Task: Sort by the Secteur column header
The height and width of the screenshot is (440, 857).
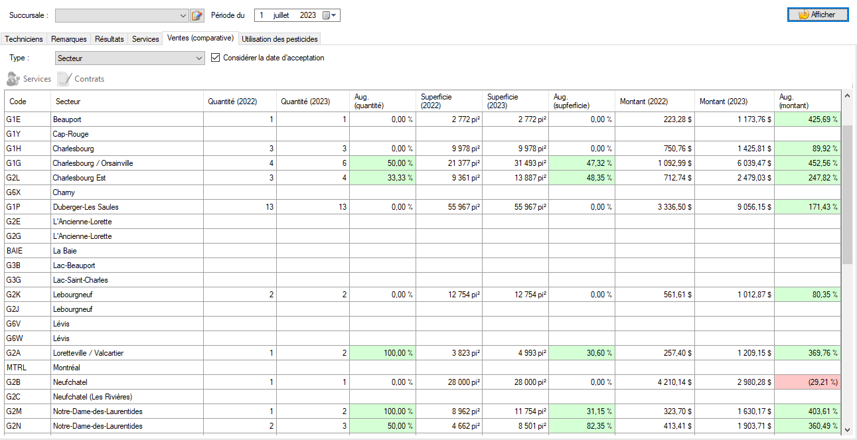Action: coord(126,102)
